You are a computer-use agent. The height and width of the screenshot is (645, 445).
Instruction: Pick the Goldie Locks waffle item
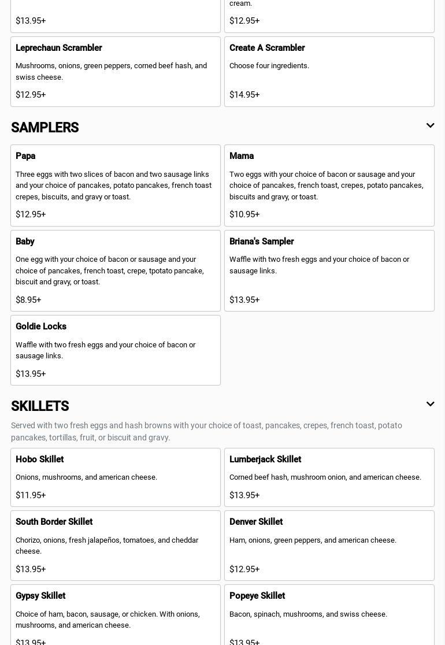point(116,350)
